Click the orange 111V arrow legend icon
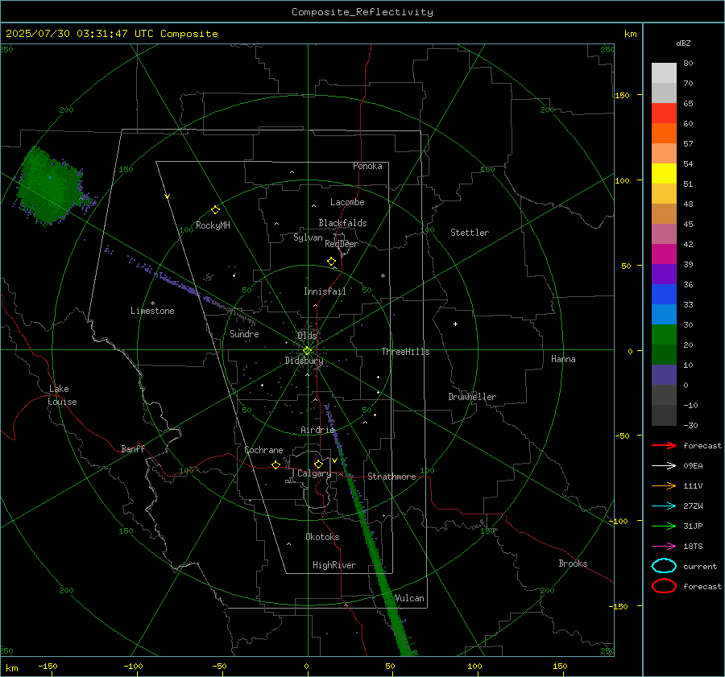Viewport: 725px width, 677px height. (x=664, y=485)
